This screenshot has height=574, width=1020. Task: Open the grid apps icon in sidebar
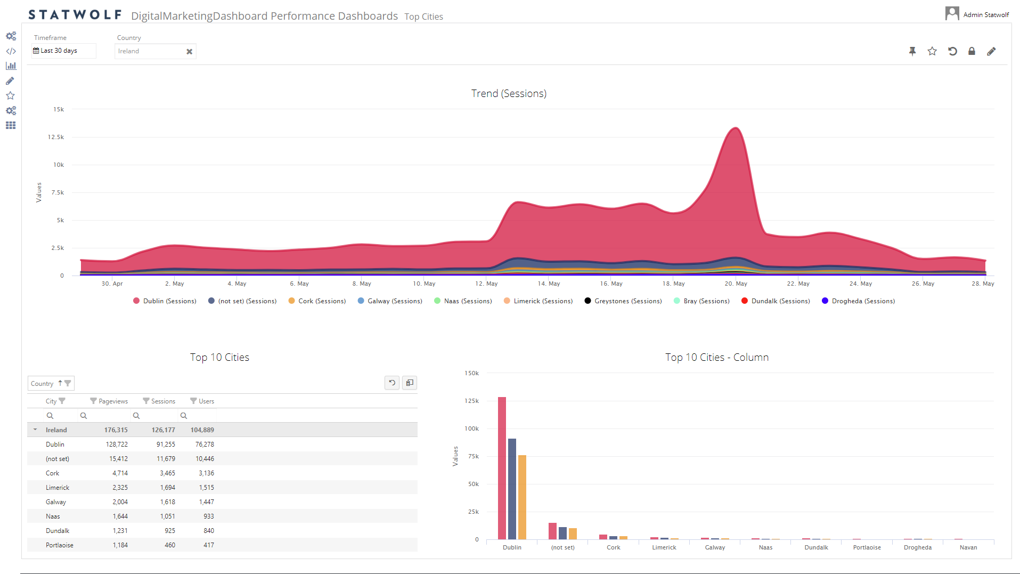tap(11, 125)
